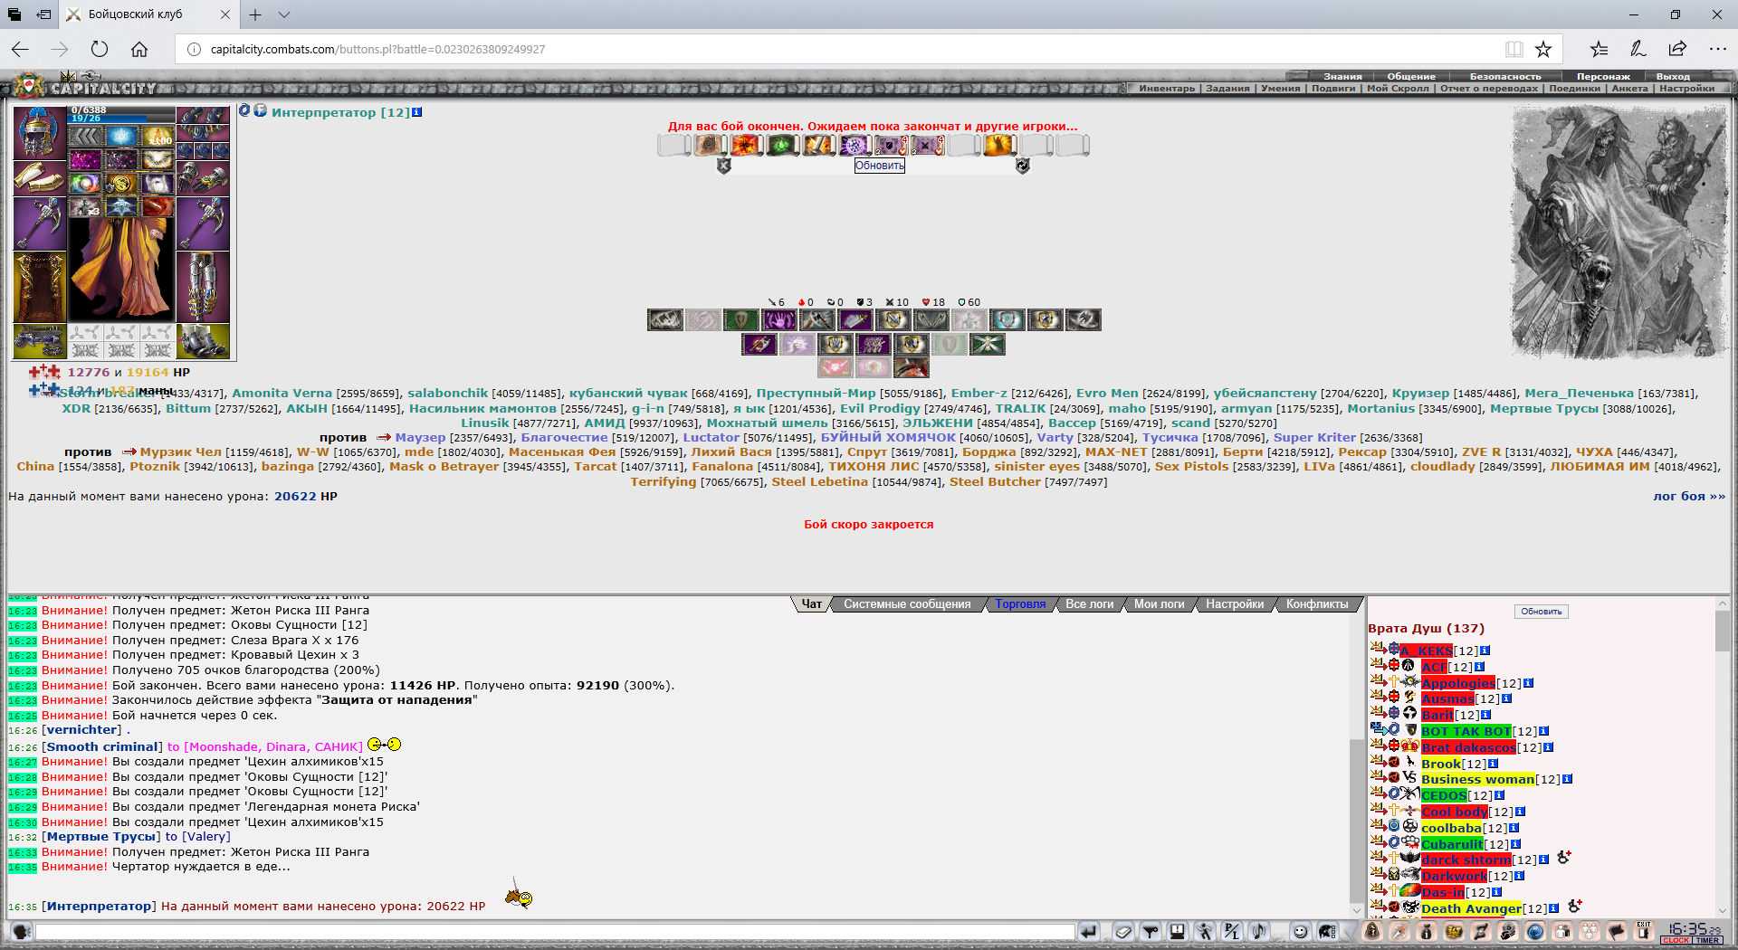Image resolution: width=1738 pixels, height=950 pixels.
Task: Open the chat Настройки tab
Action: point(1235,604)
